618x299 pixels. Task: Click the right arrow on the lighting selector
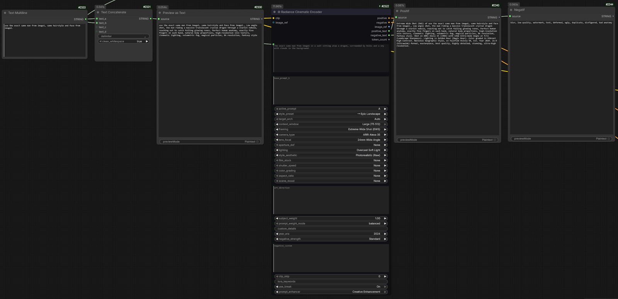click(x=385, y=150)
